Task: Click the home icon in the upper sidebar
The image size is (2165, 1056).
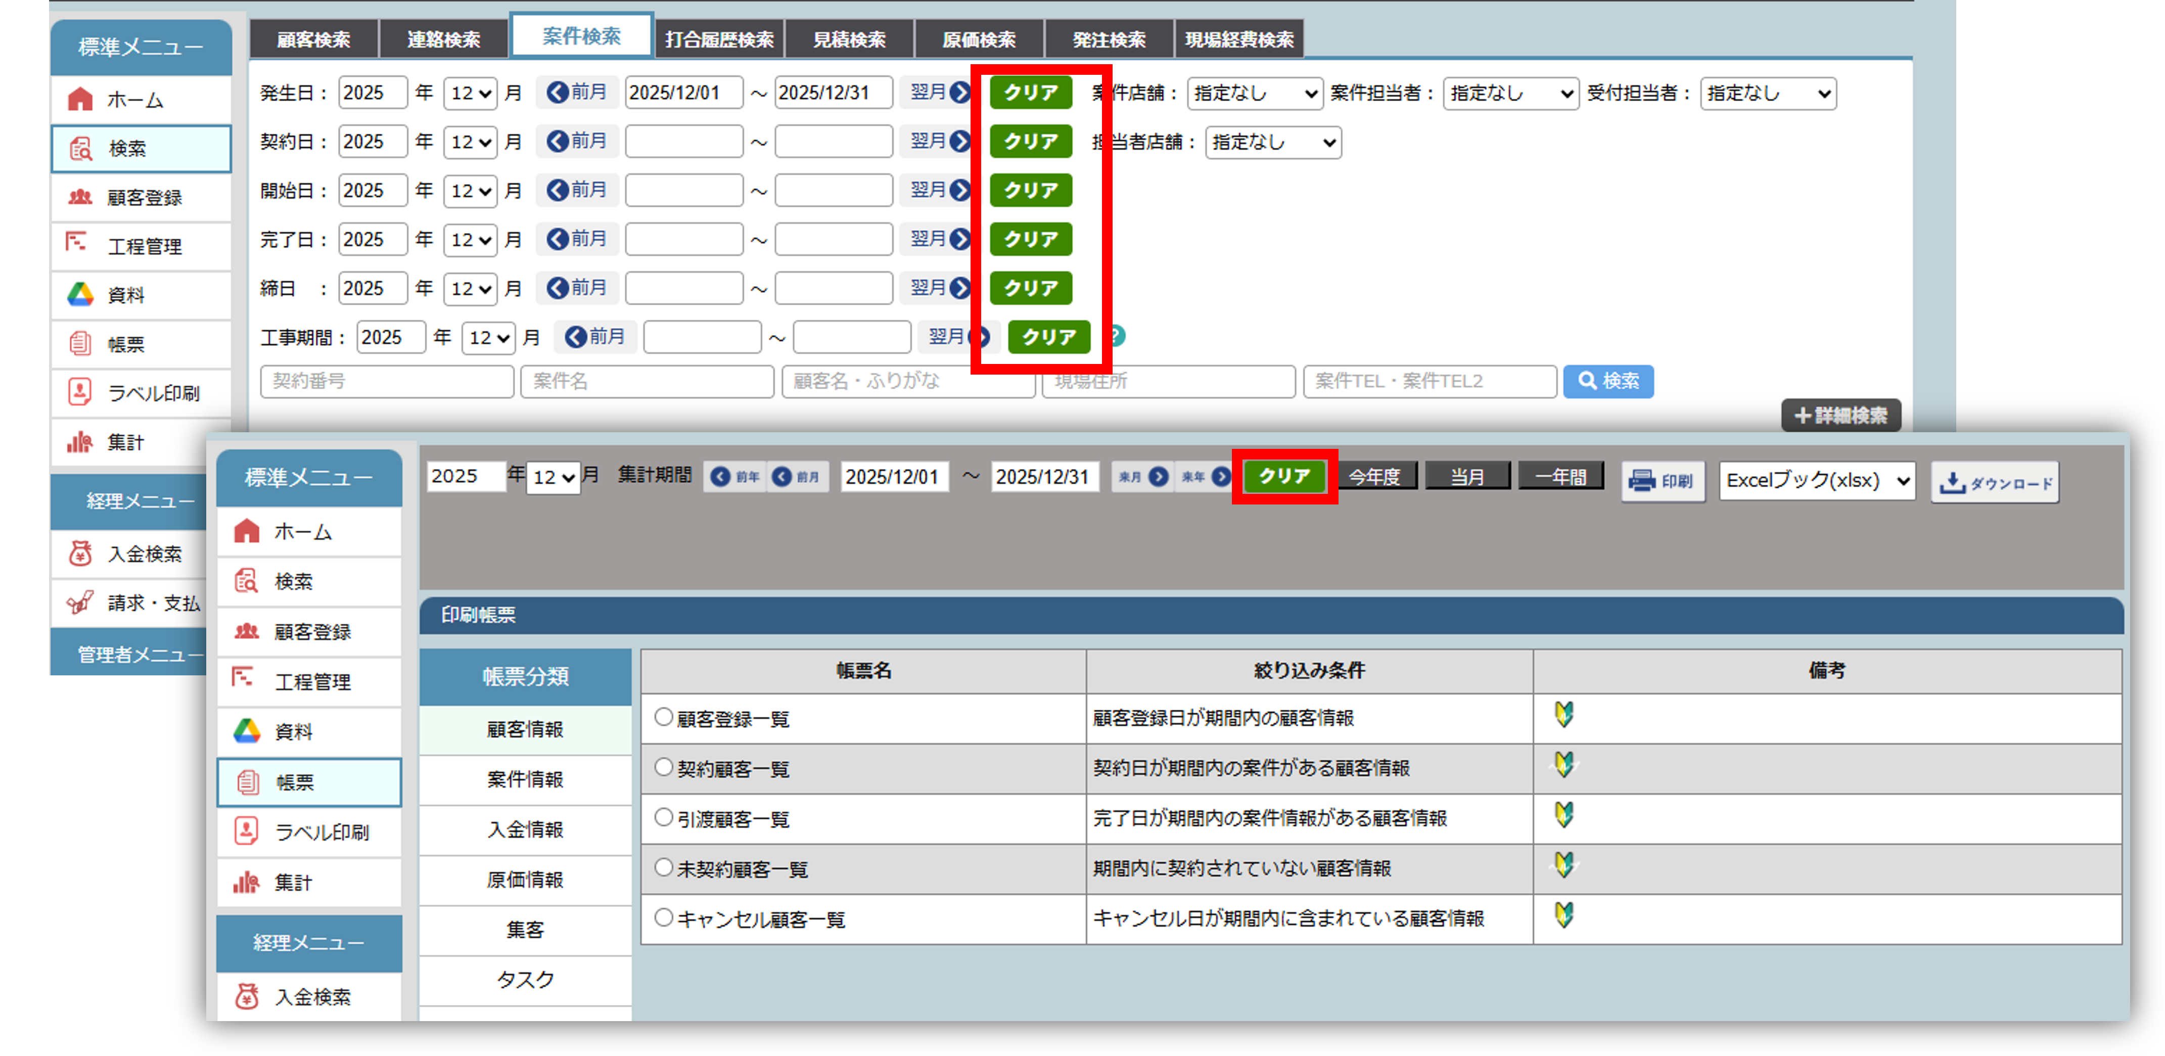Action: (x=81, y=99)
